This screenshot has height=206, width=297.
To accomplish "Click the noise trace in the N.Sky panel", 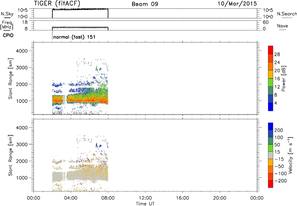I will point(80,9).
